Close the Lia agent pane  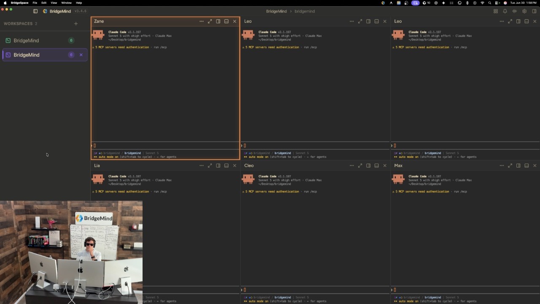(x=235, y=166)
